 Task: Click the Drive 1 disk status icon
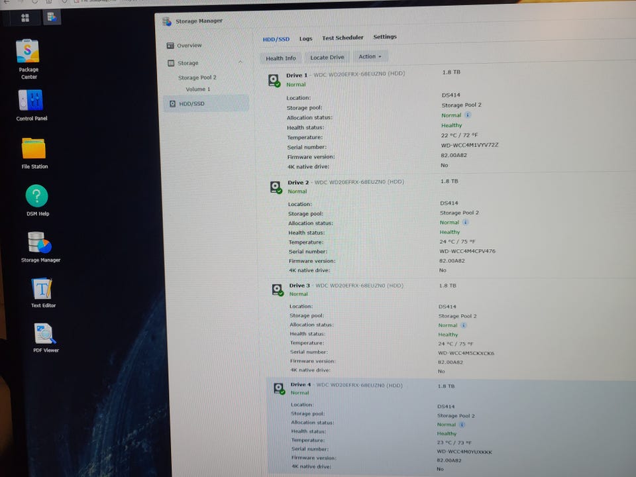(274, 80)
